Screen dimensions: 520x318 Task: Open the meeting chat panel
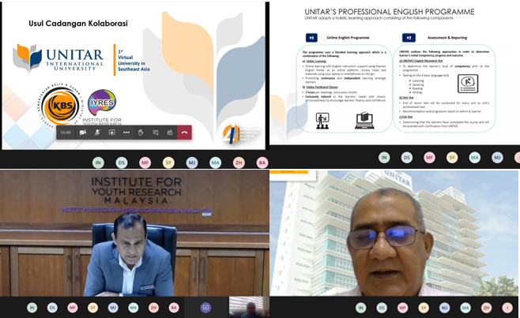coord(155,133)
